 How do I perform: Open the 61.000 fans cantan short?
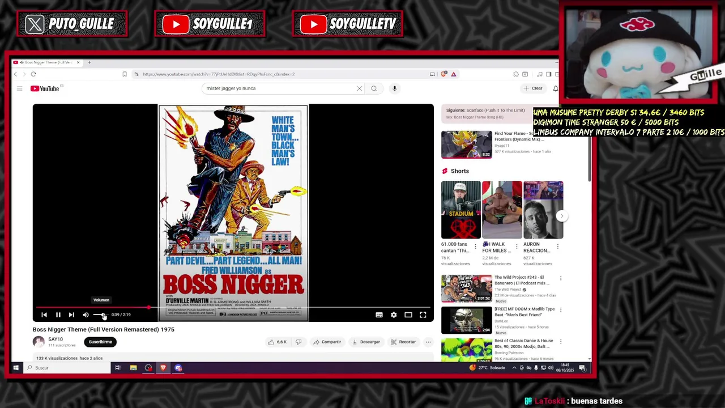tap(460, 210)
